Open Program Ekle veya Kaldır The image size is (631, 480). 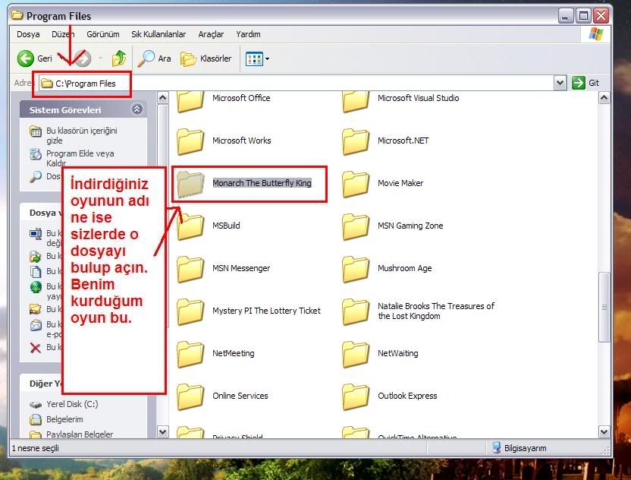[80, 158]
